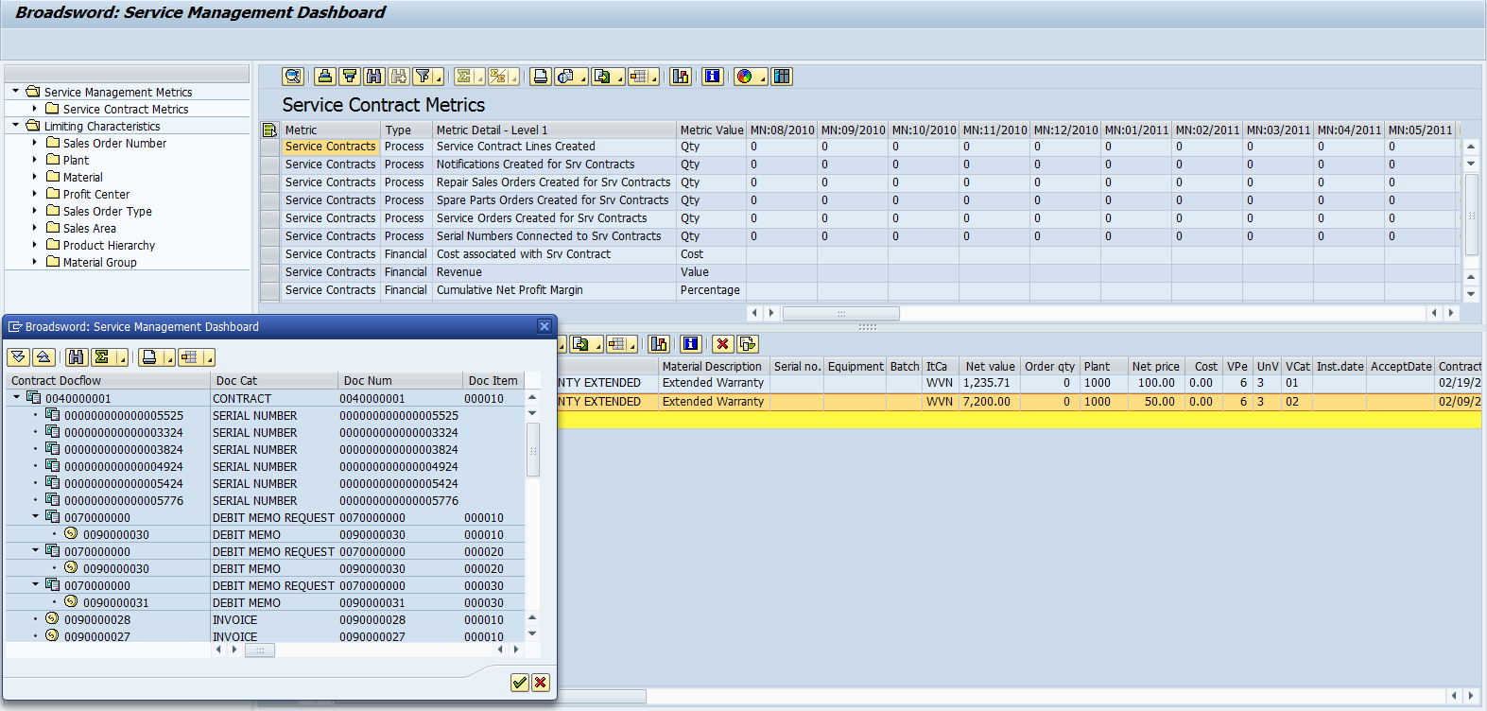1487x711 pixels.
Task: Expand the Sales Order Number node
Action: click(35, 143)
